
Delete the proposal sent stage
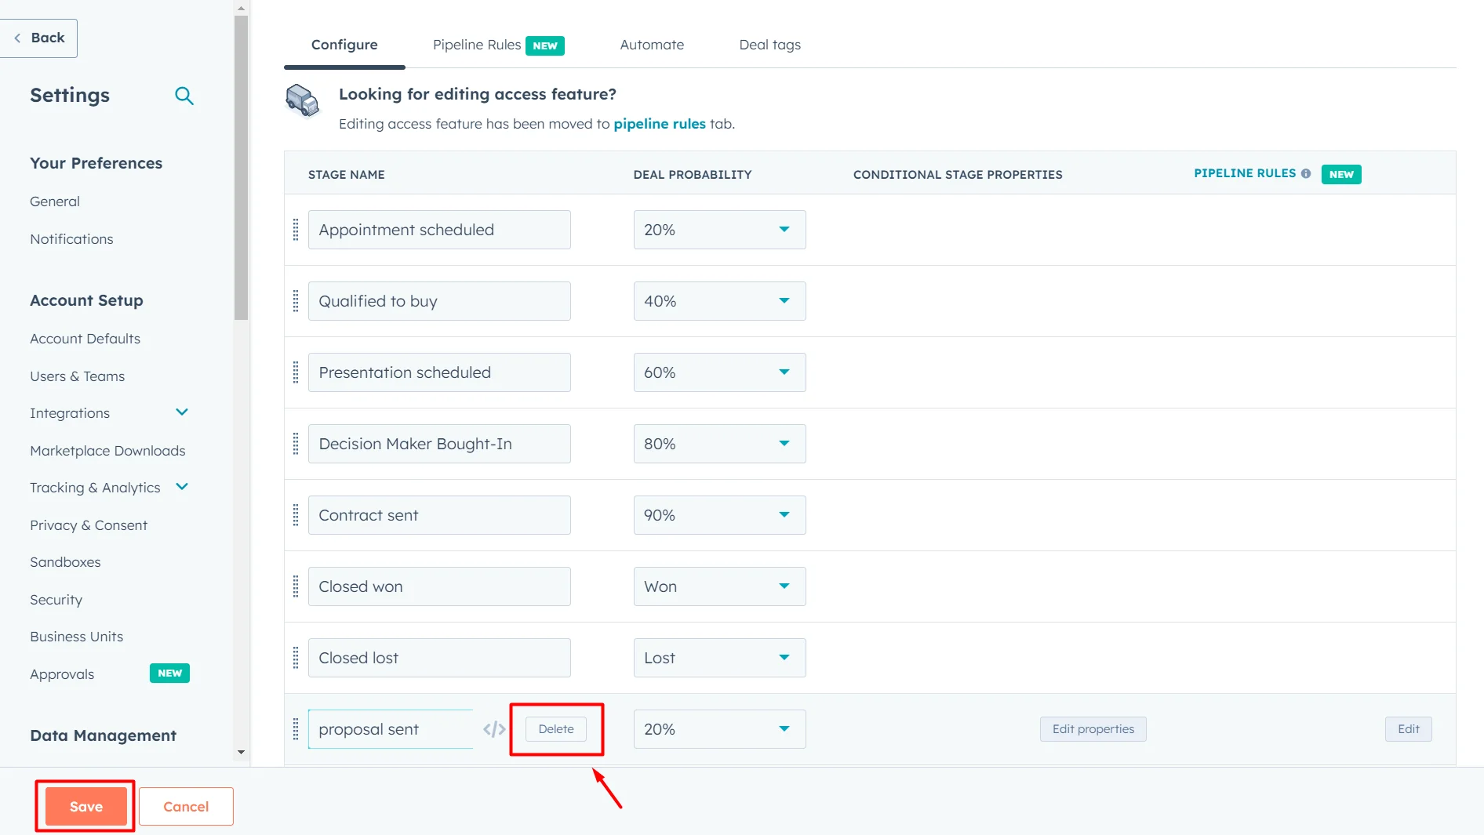(556, 729)
